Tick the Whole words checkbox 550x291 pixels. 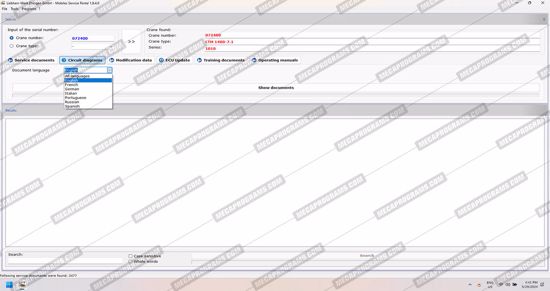coord(130,262)
